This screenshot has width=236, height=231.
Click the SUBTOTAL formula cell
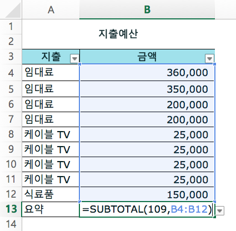(147, 209)
